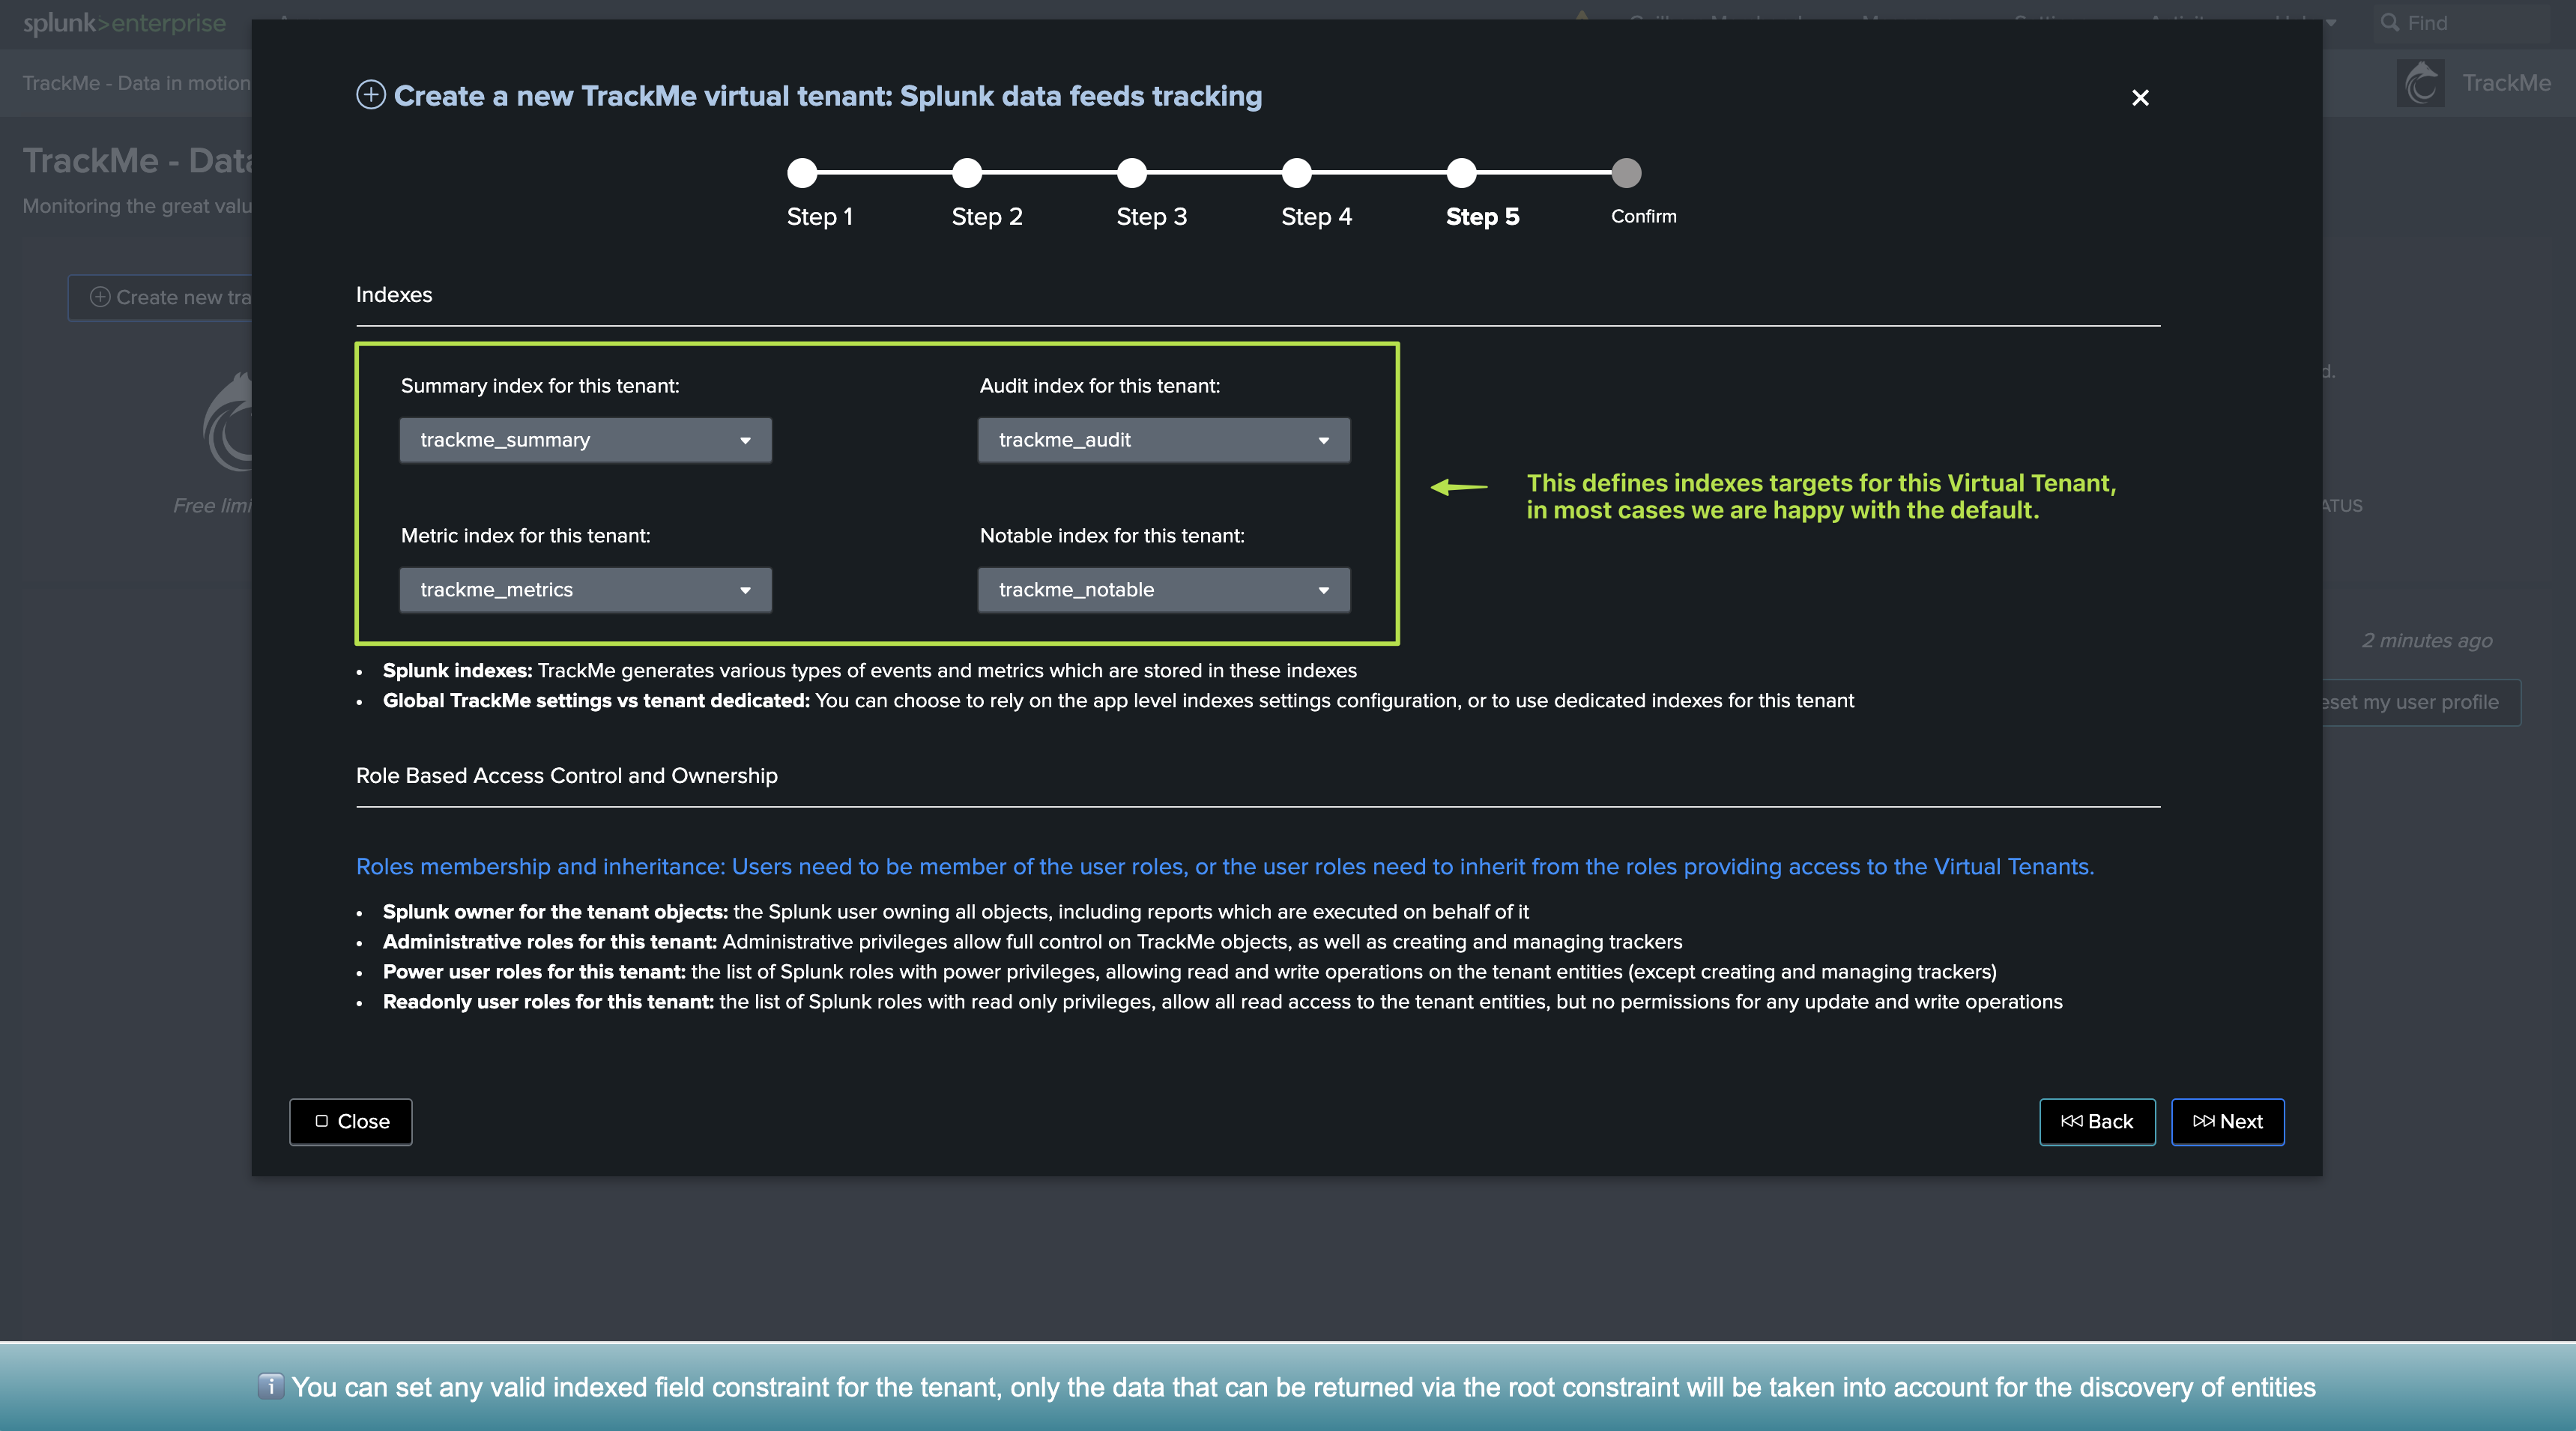Click TrackMe - Data in motion nav item
Viewport: 2576px width, 1431px height.
click(136, 83)
